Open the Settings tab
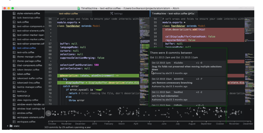Screen dimensions: 263x133 tap(116, 14)
